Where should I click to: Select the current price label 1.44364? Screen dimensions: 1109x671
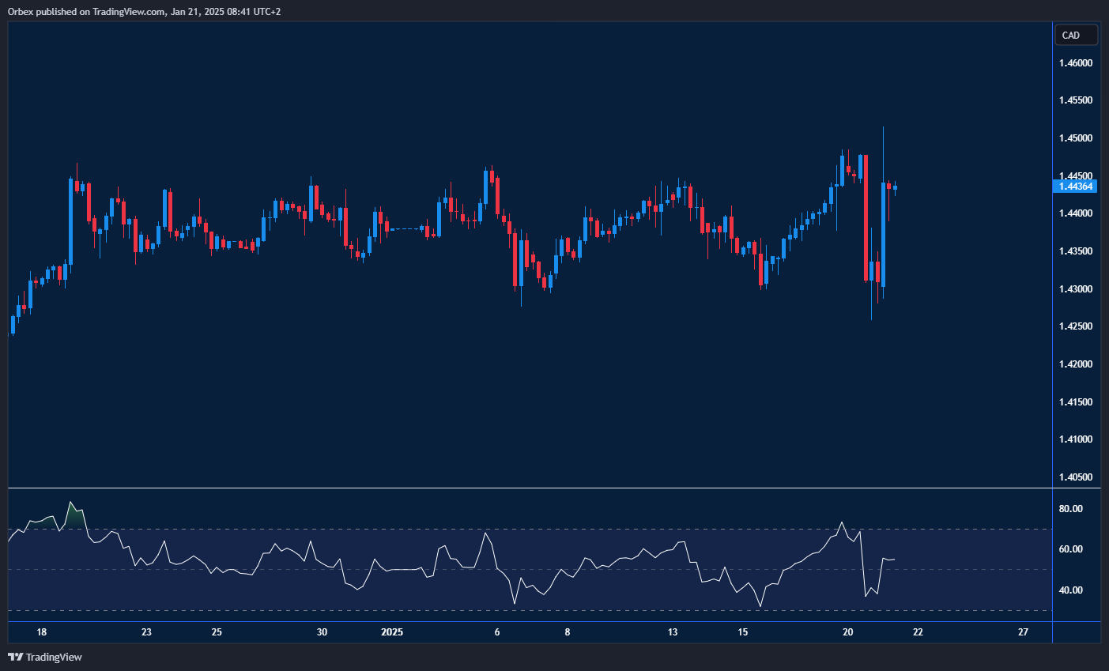point(1075,187)
